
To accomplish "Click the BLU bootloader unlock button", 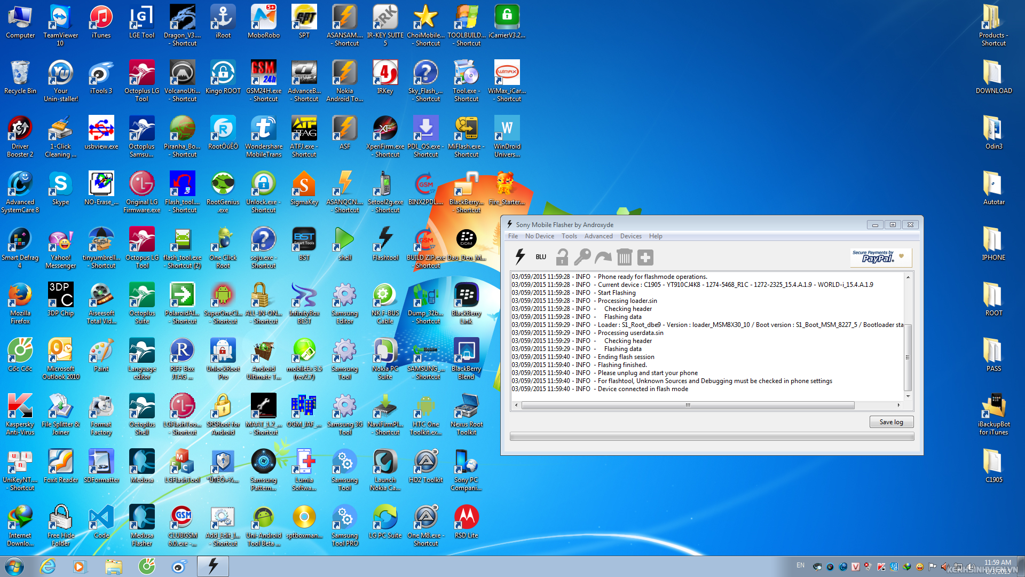I will pos(541,257).
